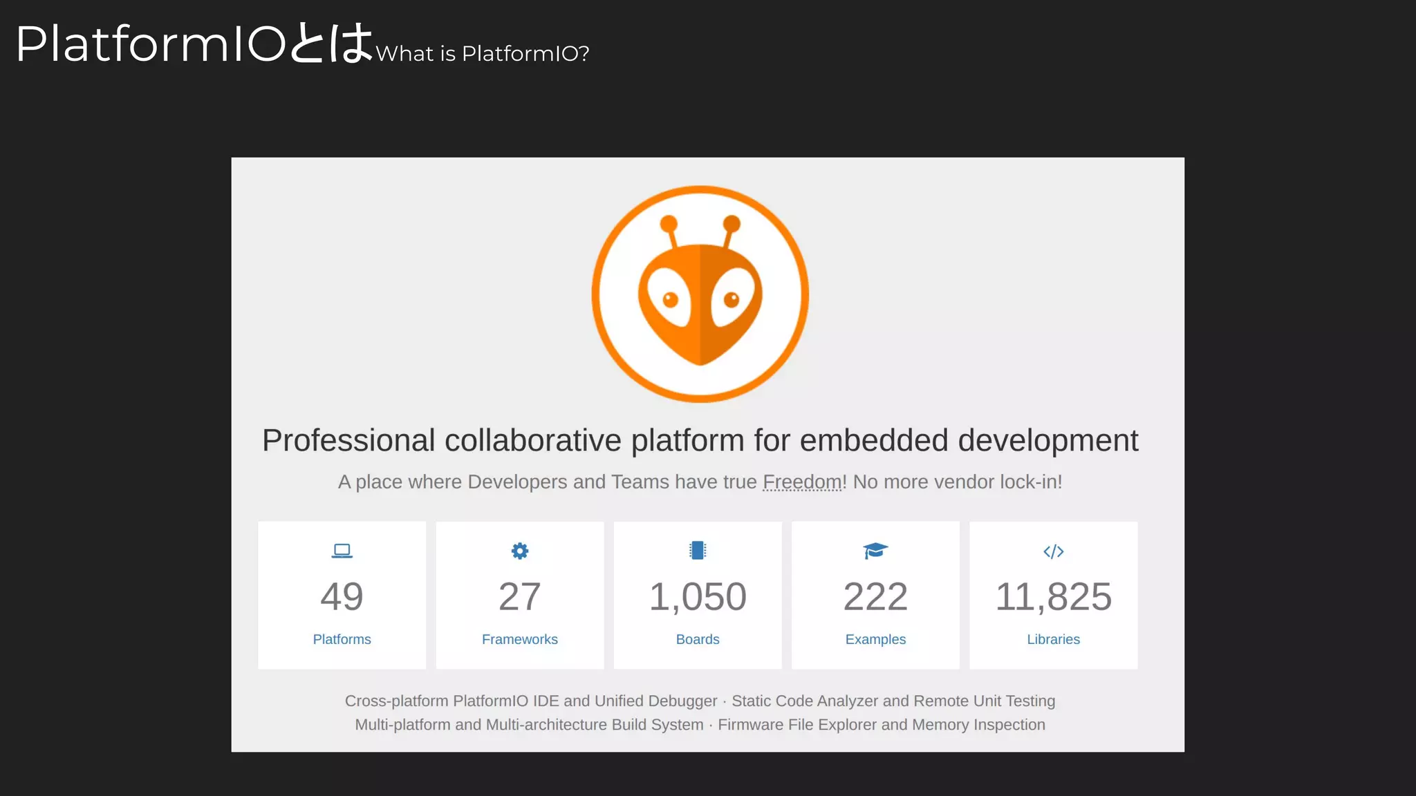Viewport: 1416px width, 796px height.
Task: Open the Examples link
Action: (x=875, y=639)
